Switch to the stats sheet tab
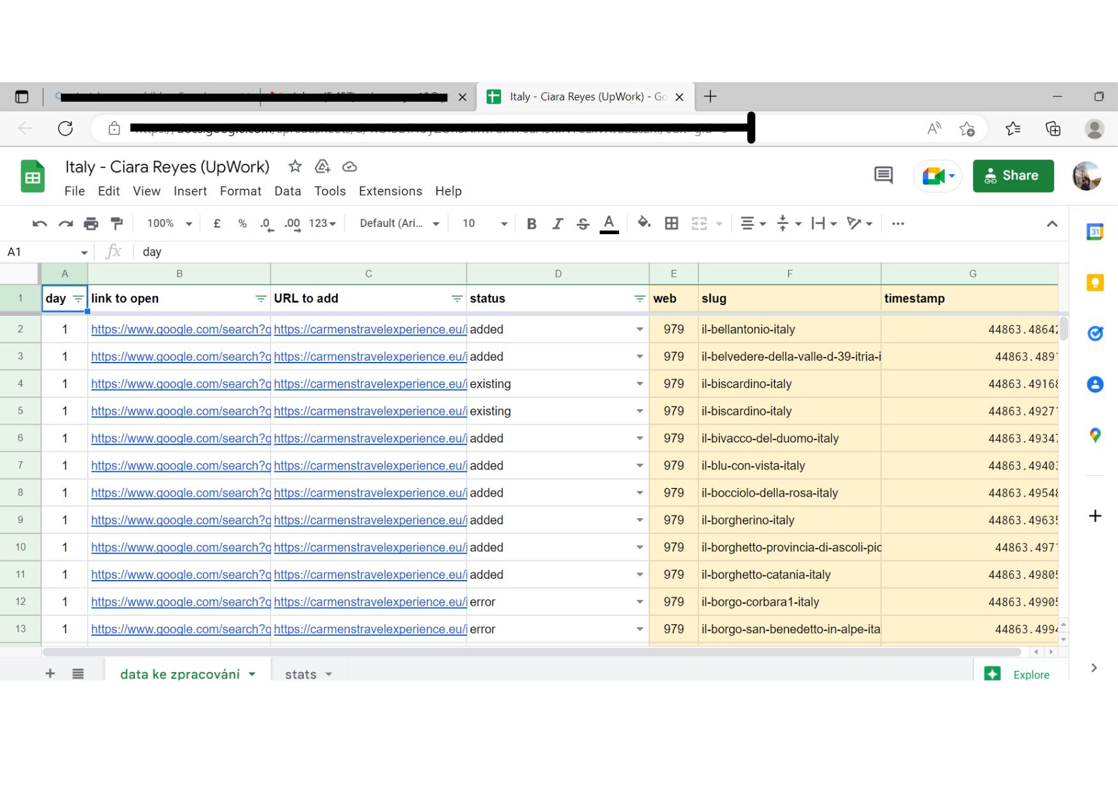This screenshot has width=1118, height=793. tap(309, 674)
